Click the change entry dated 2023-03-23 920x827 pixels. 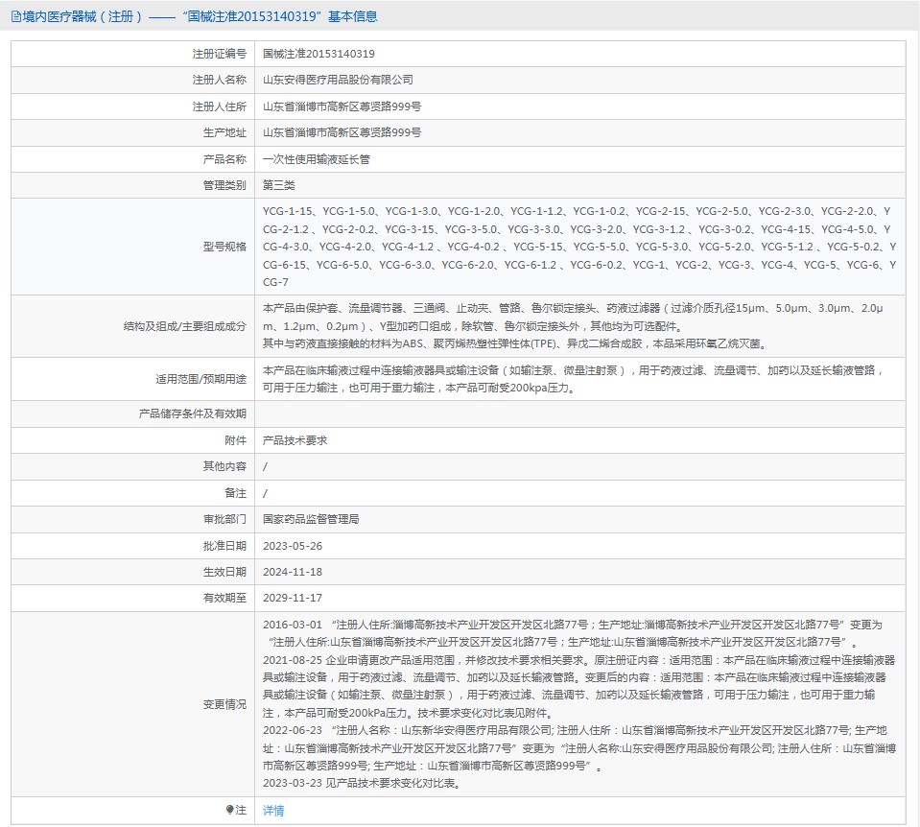362,784
